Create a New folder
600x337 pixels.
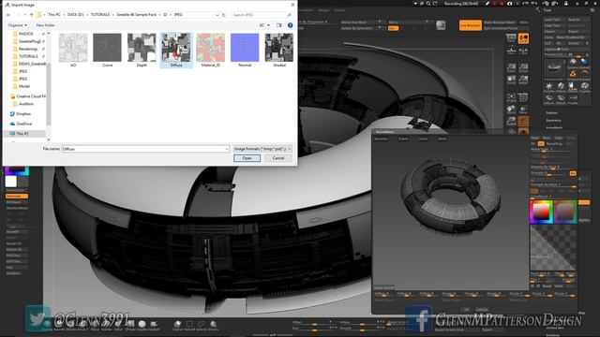pyautogui.click(x=46, y=25)
